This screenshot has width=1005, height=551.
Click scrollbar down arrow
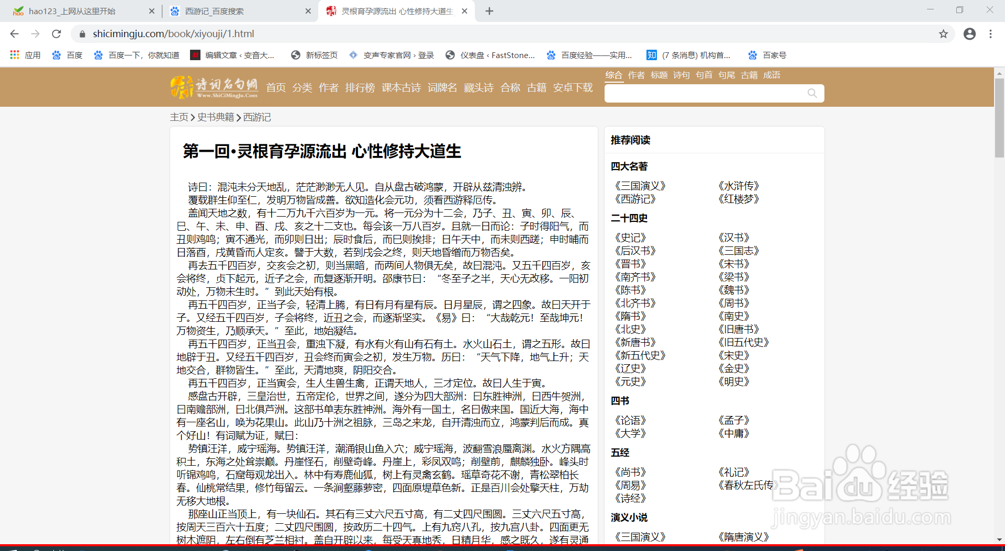(x=999, y=539)
